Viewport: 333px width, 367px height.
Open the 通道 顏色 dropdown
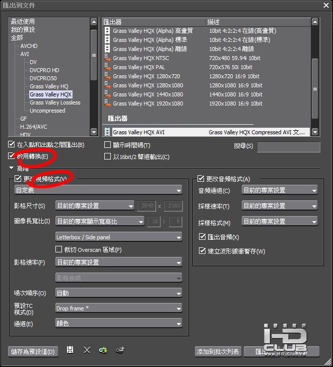118,323
